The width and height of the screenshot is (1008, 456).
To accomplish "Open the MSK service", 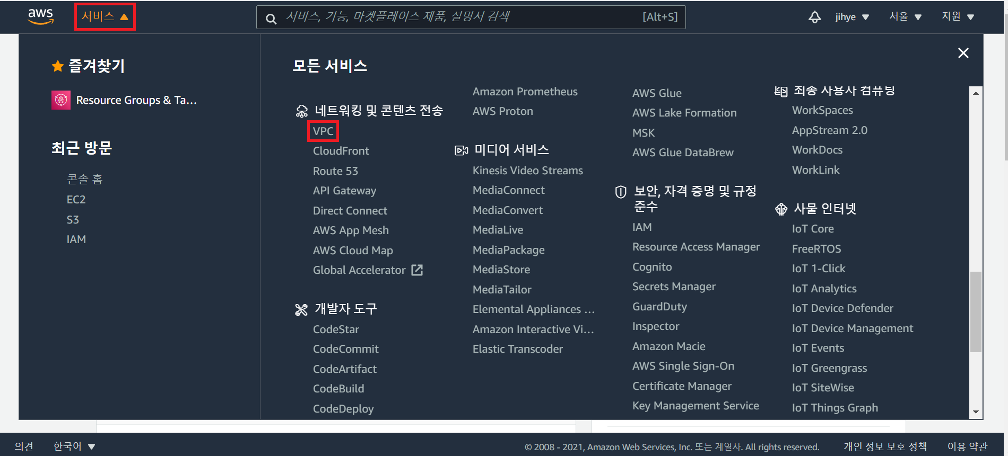I will pos(644,133).
